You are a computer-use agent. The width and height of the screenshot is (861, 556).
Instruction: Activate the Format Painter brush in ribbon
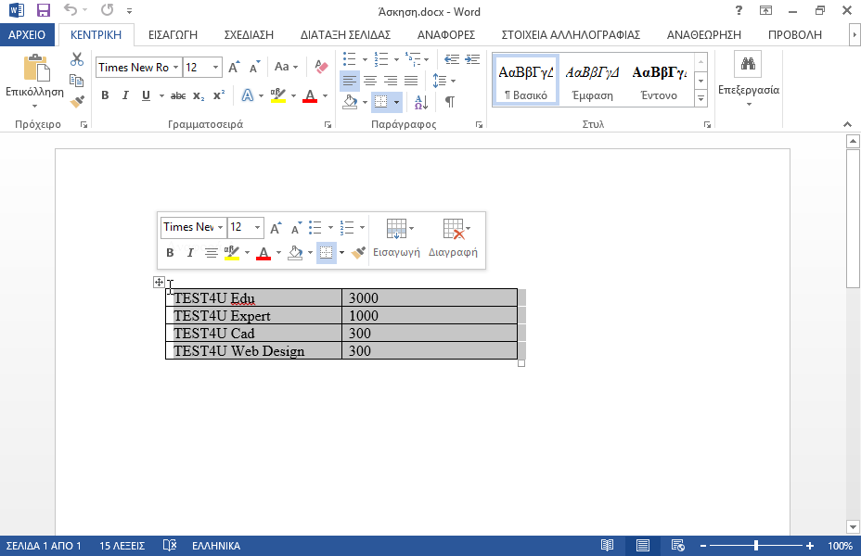click(77, 101)
